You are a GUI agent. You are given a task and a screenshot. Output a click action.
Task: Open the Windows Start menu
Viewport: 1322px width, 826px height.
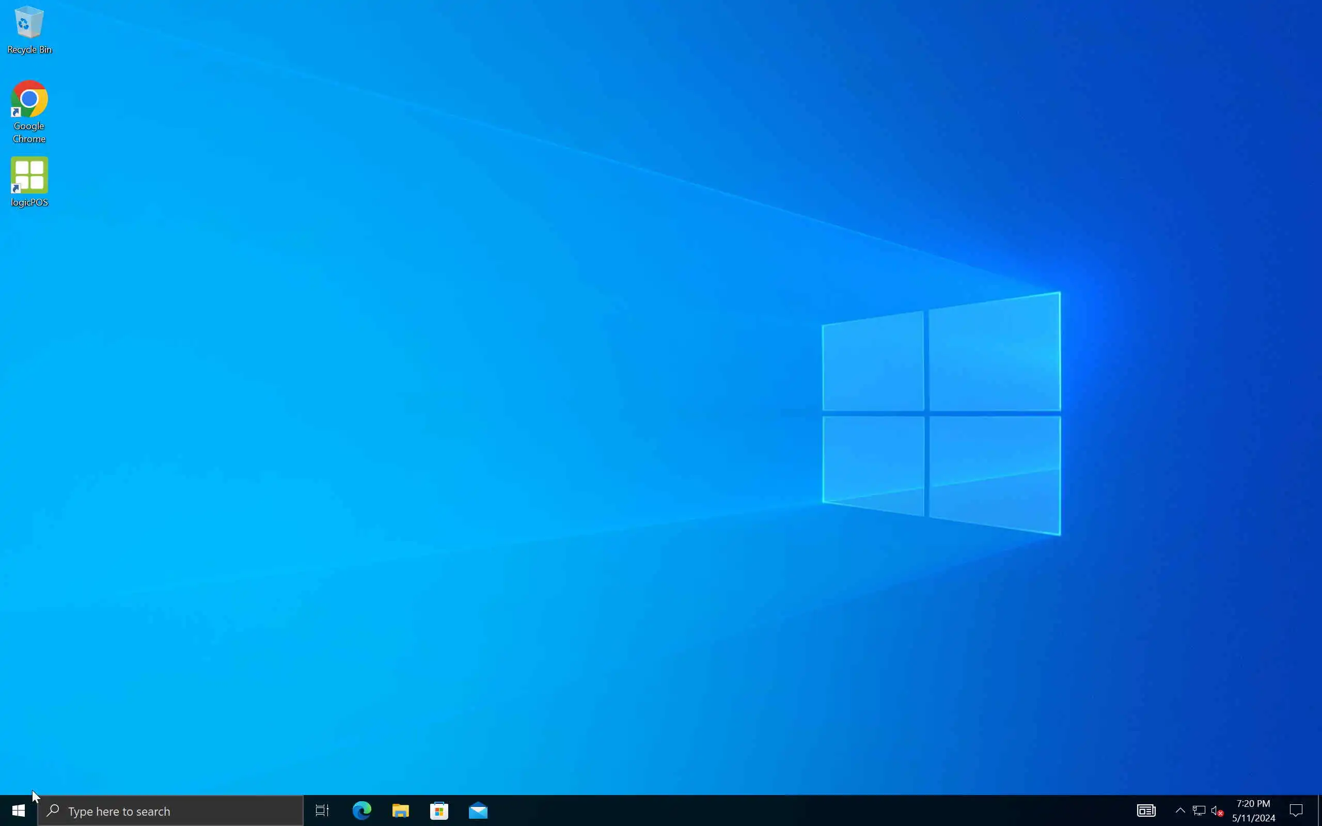18,811
